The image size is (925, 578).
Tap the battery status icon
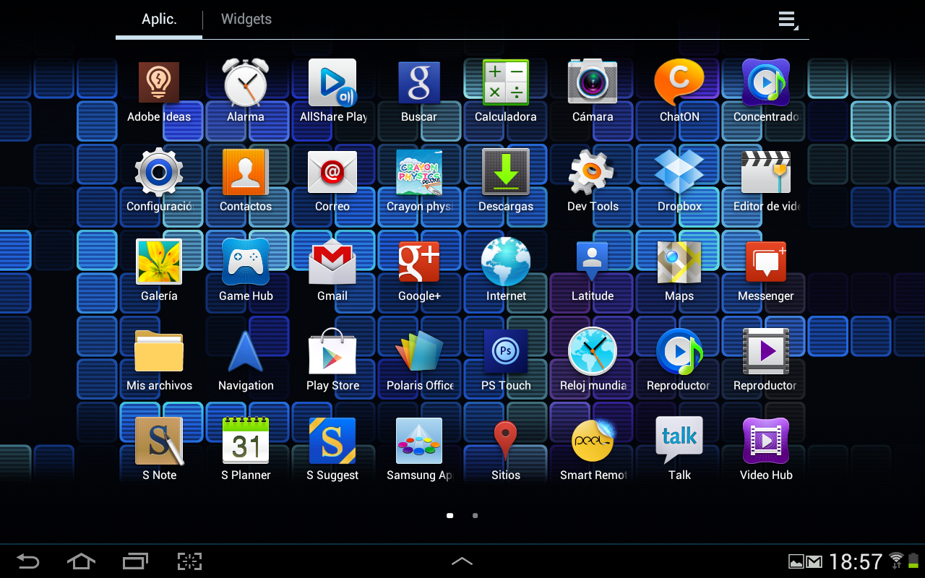(x=913, y=561)
